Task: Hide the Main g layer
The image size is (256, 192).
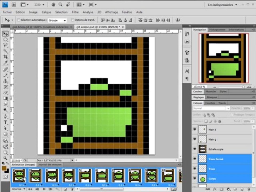Action: pyautogui.click(x=195, y=139)
